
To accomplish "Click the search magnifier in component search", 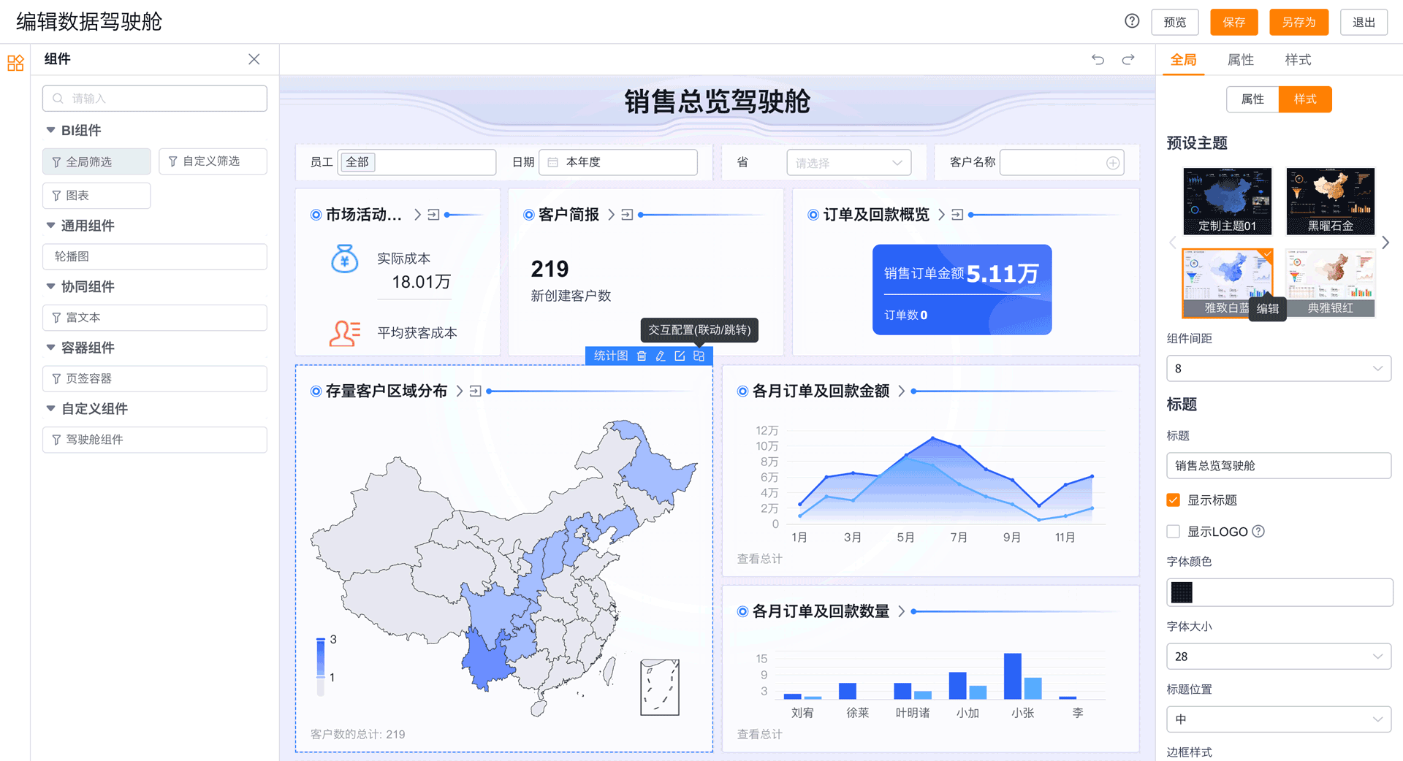I will [58, 99].
